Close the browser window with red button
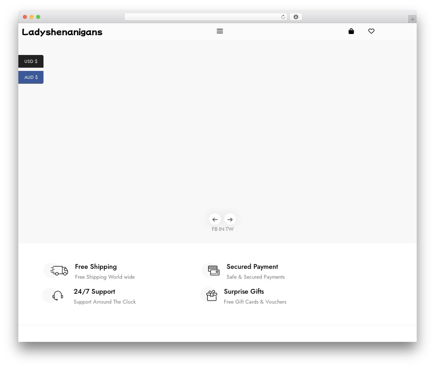The image size is (435, 368). pyautogui.click(x=25, y=17)
